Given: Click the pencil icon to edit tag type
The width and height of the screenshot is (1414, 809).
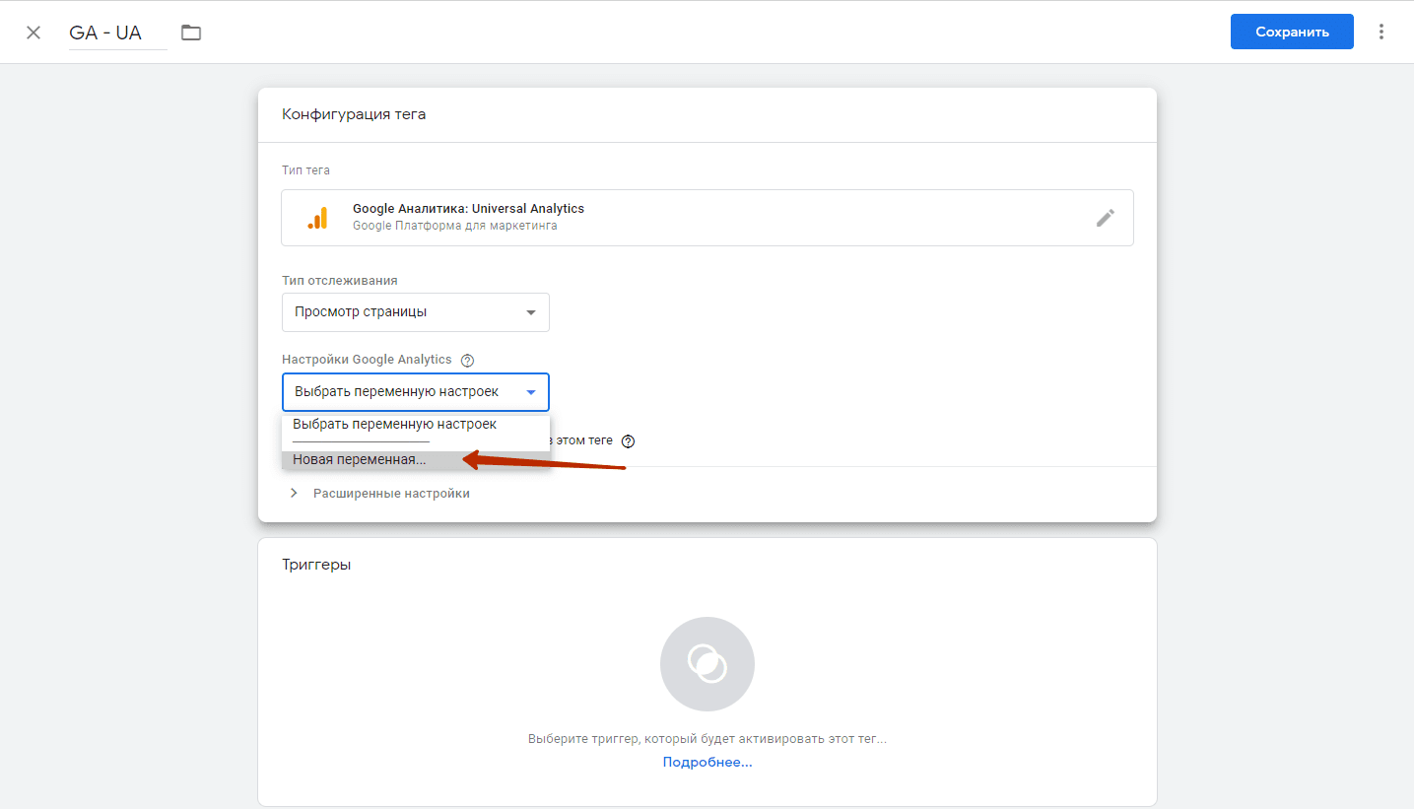Looking at the screenshot, I should [x=1106, y=218].
